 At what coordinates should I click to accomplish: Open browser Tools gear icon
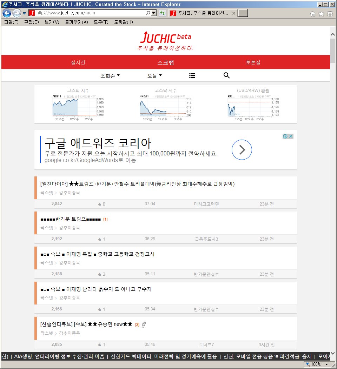coord(330,14)
